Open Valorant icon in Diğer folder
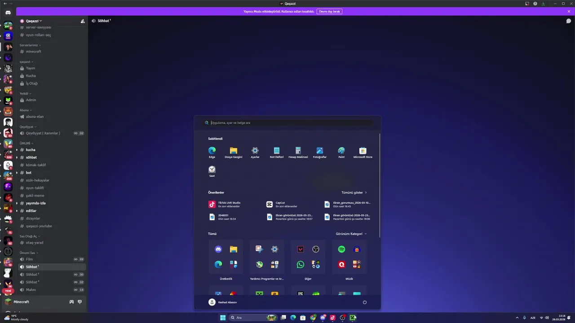The width and height of the screenshot is (575, 323). [301, 249]
